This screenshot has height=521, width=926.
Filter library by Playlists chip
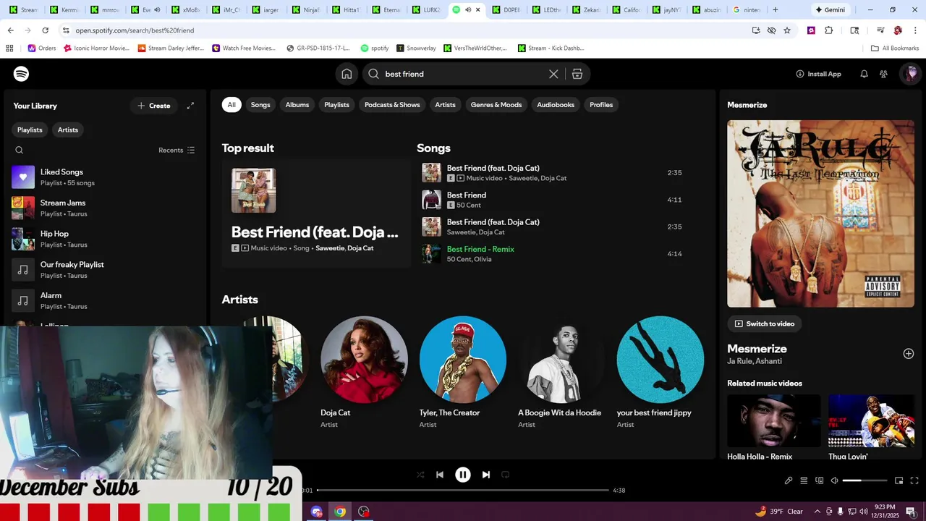pyautogui.click(x=30, y=130)
